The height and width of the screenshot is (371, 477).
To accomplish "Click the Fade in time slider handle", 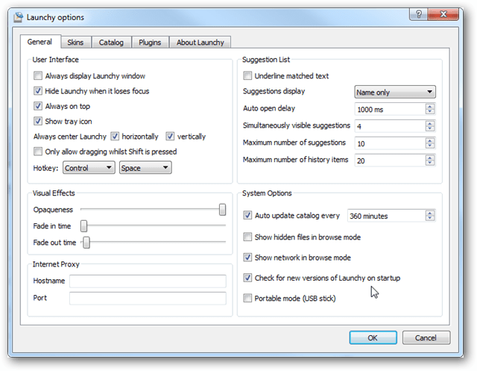I will (83, 226).
